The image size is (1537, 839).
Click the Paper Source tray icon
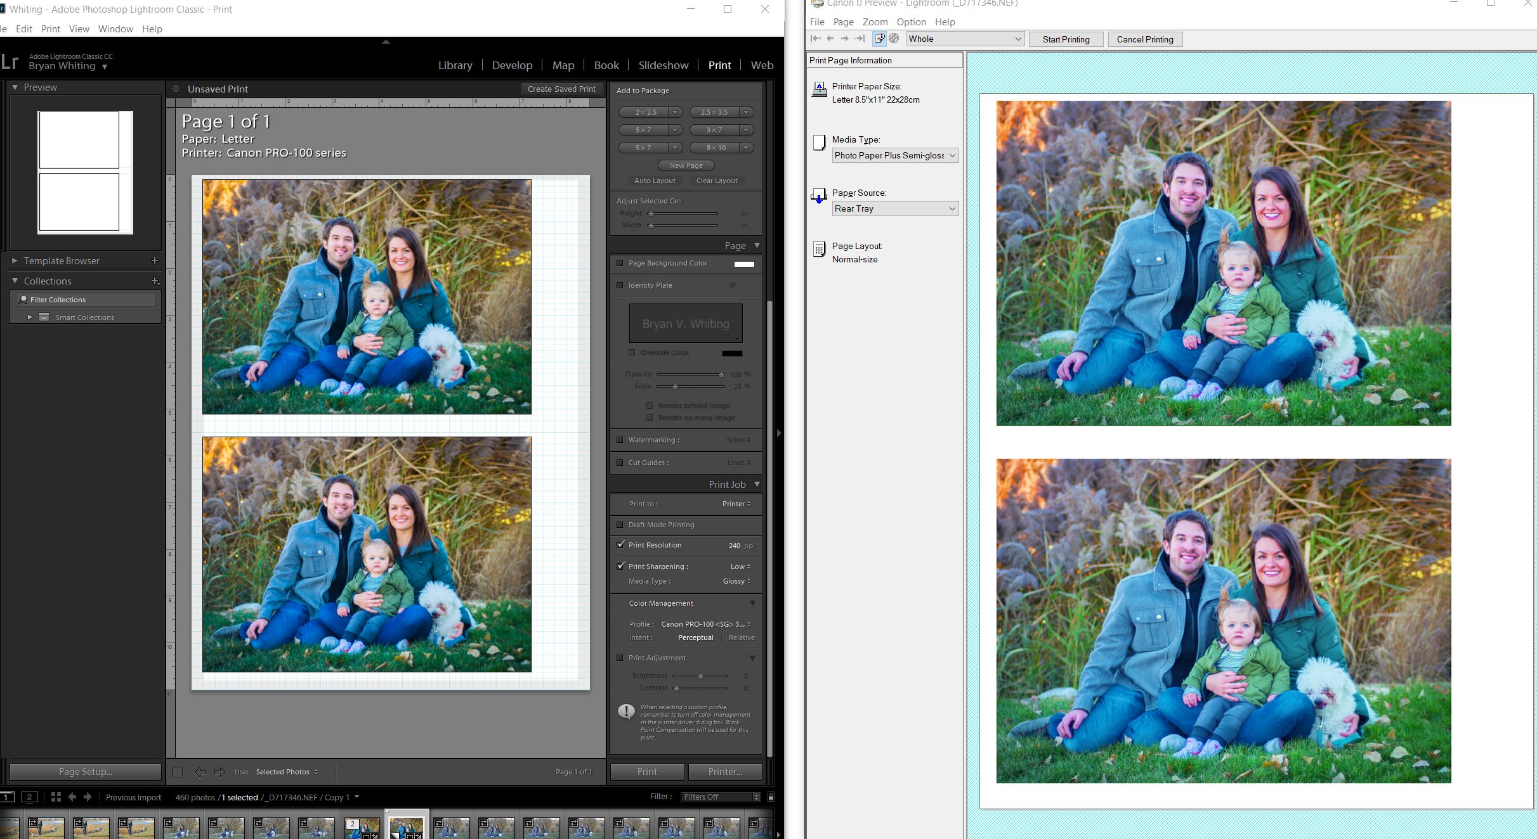click(x=819, y=196)
